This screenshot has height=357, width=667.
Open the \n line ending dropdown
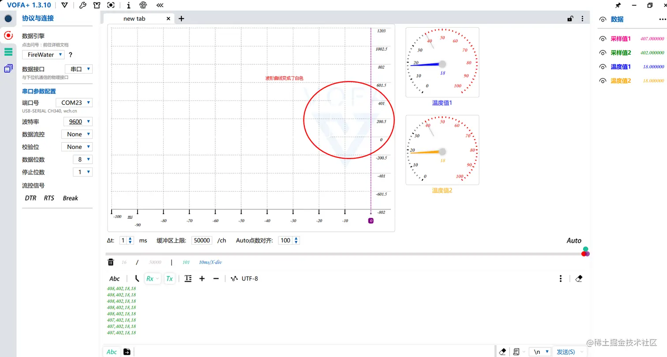(x=540, y=352)
